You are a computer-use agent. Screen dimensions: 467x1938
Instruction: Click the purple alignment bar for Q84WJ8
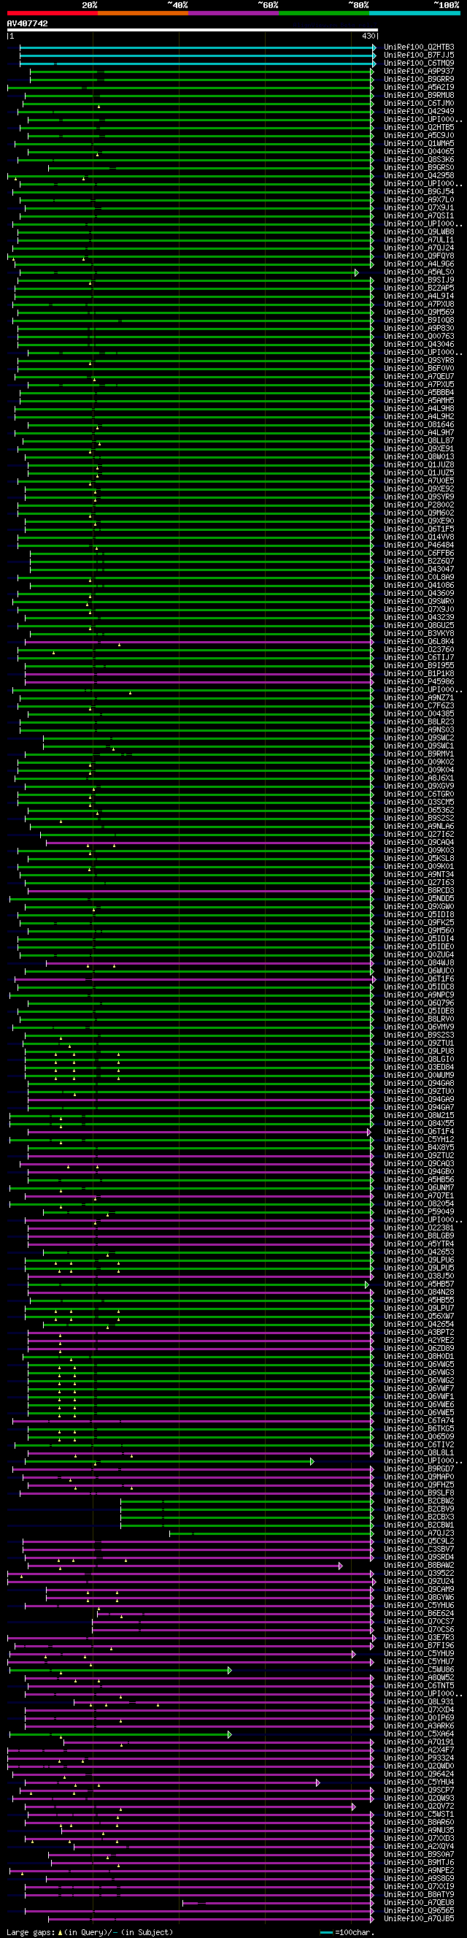click(x=210, y=963)
